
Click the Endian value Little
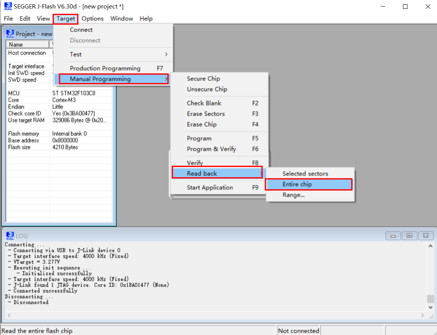(x=58, y=107)
